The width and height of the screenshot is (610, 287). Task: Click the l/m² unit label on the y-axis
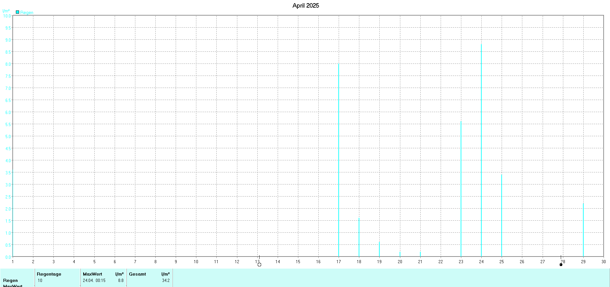point(6,11)
